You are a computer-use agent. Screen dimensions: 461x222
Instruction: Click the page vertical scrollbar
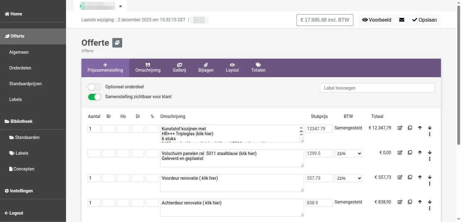459,75
